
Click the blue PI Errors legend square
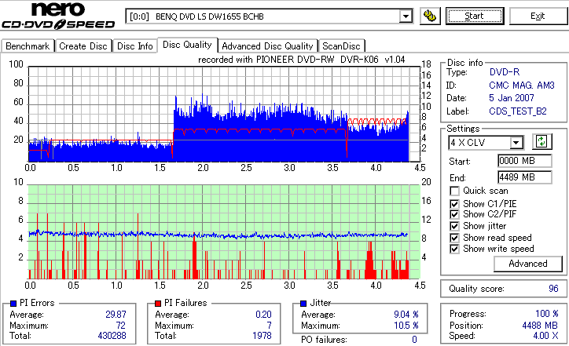click(x=13, y=304)
